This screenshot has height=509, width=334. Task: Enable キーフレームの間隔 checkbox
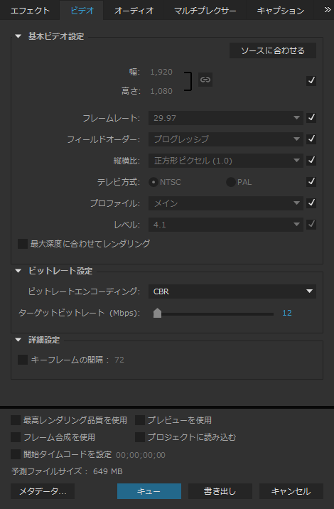pyautogui.click(x=23, y=360)
